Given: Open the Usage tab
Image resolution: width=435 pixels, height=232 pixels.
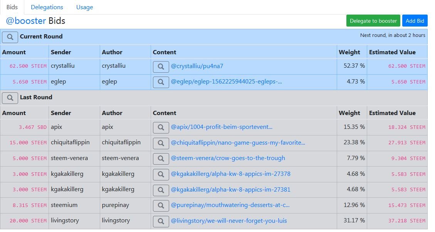Looking at the screenshot, I should click(85, 7).
